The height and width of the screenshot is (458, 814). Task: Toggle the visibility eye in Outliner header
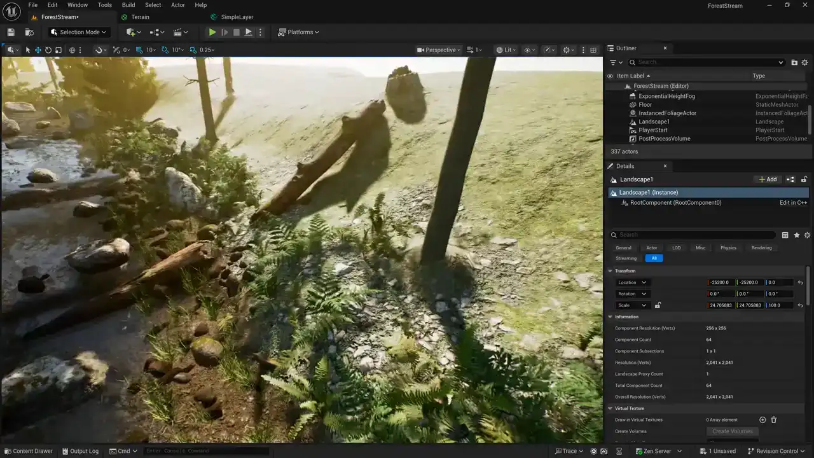(610, 76)
